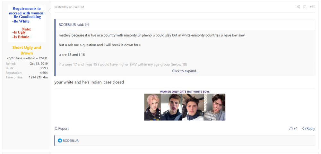Open RODEBLUR's profile from the likes bar
The width and height of the screenshot is (321, 154).
(71, 141)
